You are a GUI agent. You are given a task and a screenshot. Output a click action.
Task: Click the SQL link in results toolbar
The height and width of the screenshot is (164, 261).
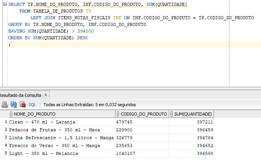point(32,105)
